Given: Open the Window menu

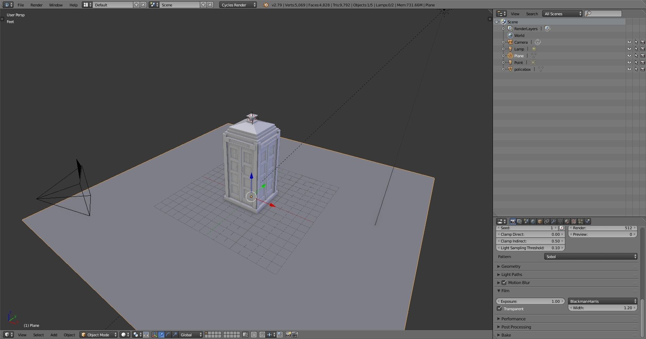Looking at the screenshot, I should click(x=56, y=5).
